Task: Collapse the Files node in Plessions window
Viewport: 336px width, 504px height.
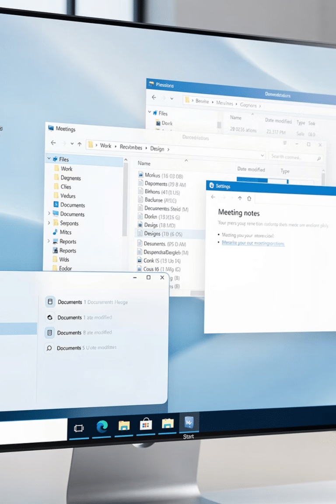Action: (x=150, y=112)
